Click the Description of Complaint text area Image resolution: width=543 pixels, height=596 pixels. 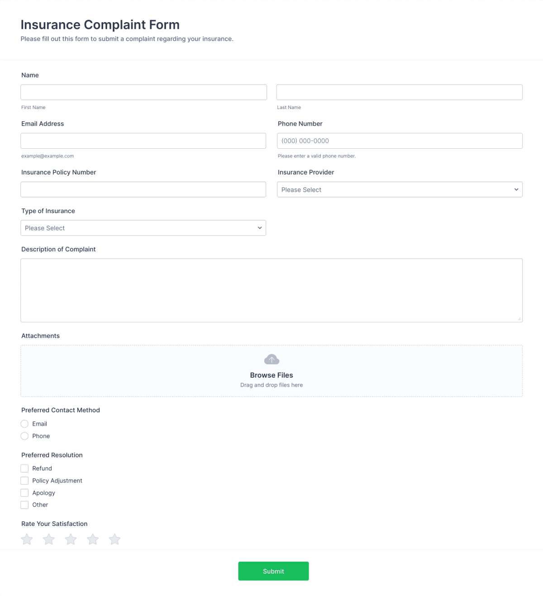click(x=271, y=290)
